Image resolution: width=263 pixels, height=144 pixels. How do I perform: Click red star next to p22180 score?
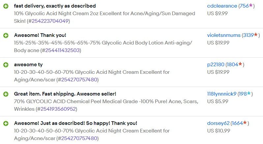(240, 64)
